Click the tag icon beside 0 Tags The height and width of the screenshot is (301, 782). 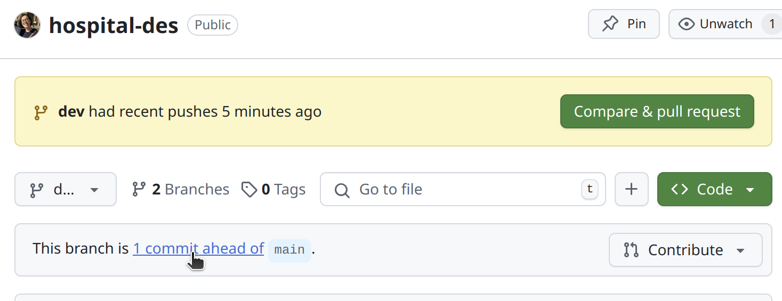(249, 189)
